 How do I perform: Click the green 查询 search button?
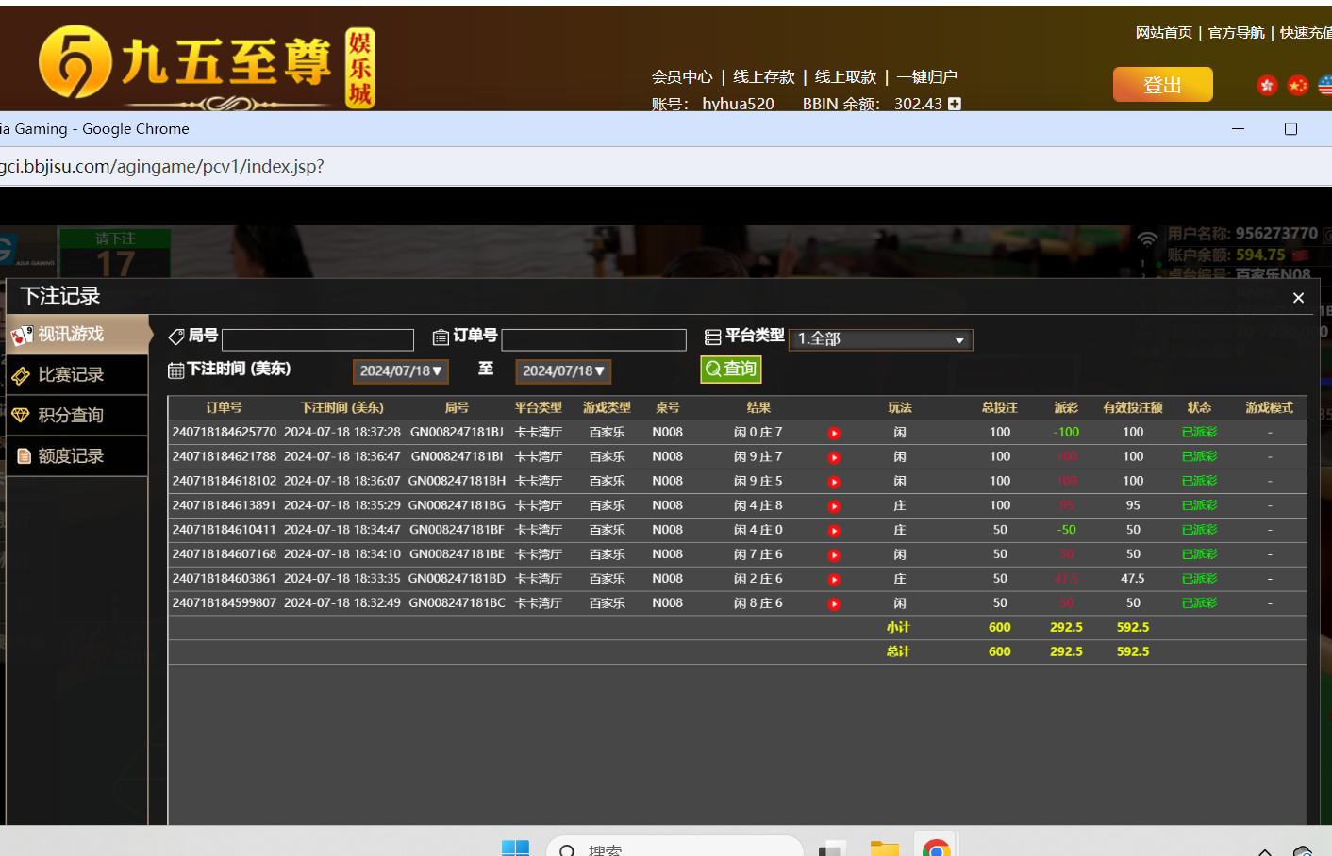point(731,370)
